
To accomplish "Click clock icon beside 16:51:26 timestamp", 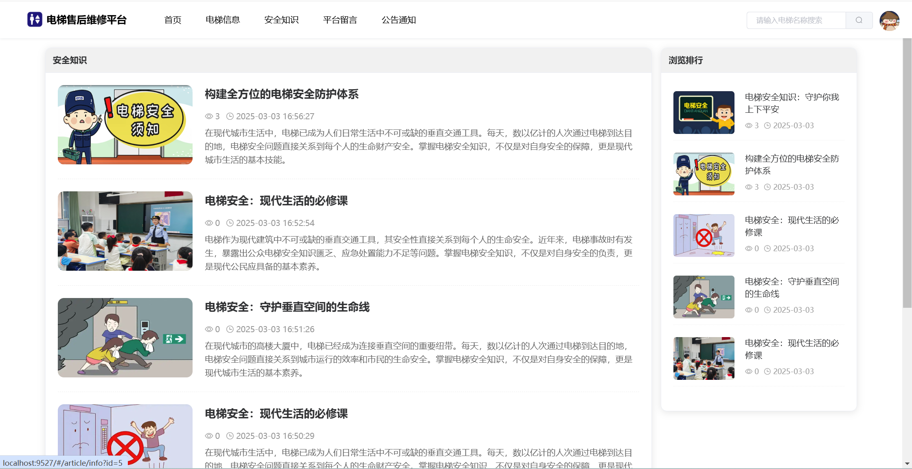I will [230, 329].
